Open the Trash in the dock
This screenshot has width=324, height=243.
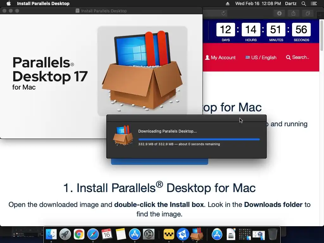click(272, 234)
